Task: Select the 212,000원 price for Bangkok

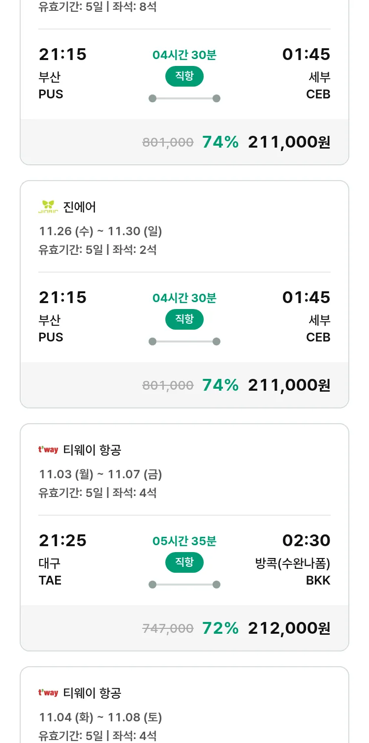Action: point(289,628)
